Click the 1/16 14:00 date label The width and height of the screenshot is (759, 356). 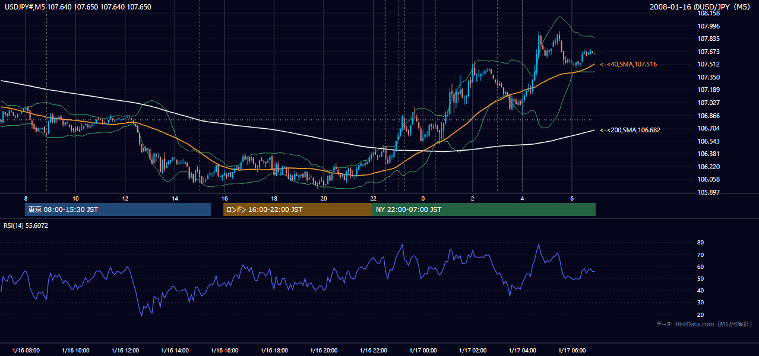click(175, 351)
